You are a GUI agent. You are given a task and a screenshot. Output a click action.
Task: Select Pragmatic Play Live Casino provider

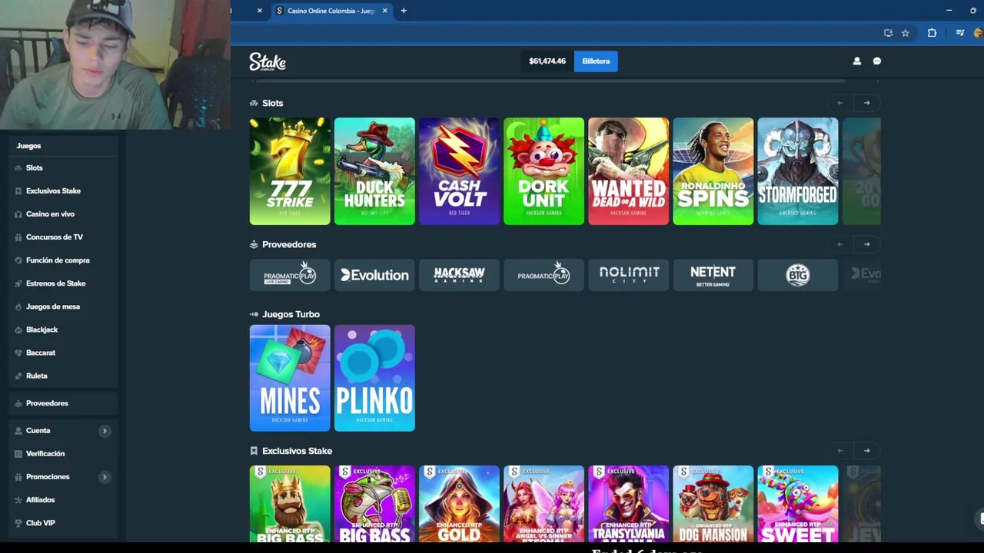tap(290, 275)
